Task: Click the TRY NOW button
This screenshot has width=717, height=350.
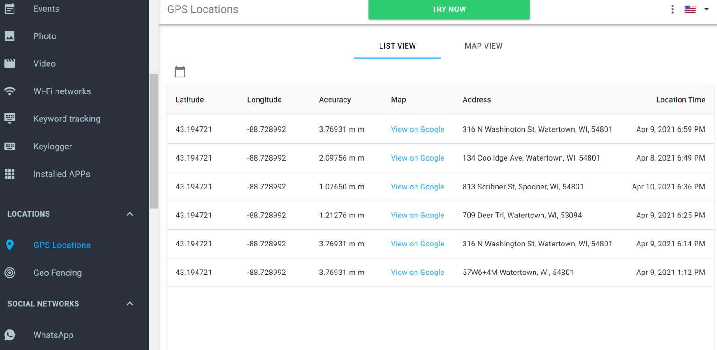Action: (449, 9)
